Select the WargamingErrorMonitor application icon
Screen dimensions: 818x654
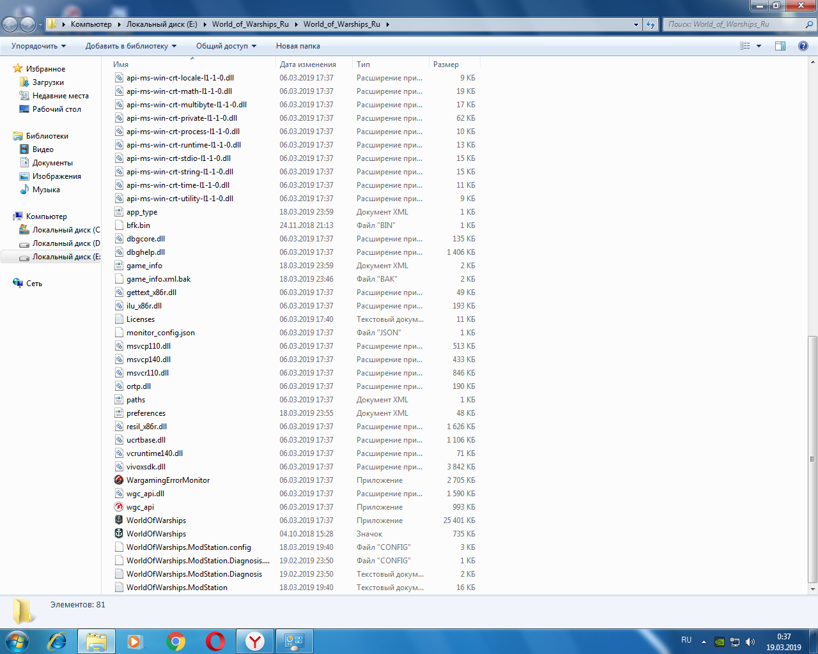[x=119, y=480]
